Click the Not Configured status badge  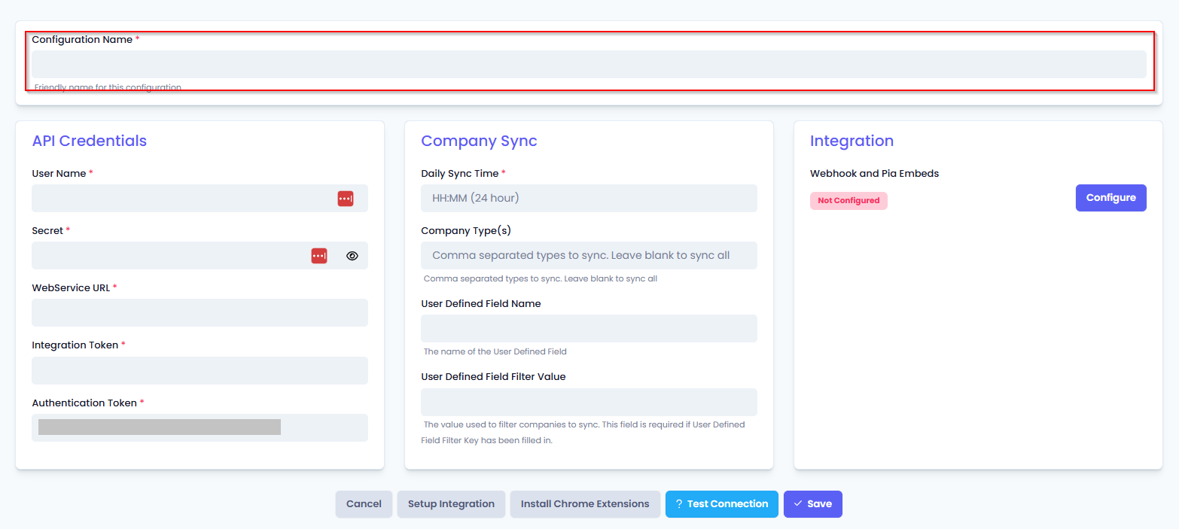pyautogui.click(x=848, y=201)
